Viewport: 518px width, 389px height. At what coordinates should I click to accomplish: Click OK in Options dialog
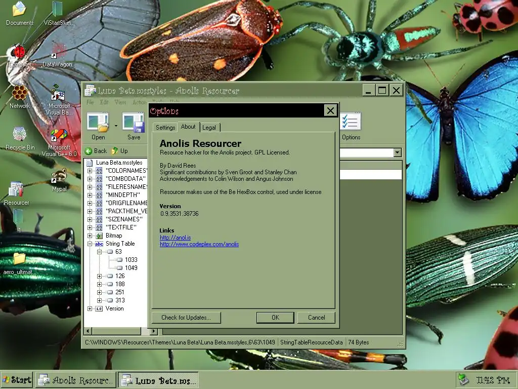click(275, 318)
